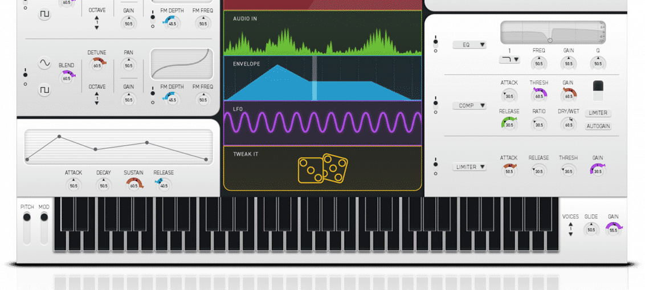Click the purple master Gain knob beside Glide
The image size is (645, 290).
pyautogui.click(x=613, y=229)
